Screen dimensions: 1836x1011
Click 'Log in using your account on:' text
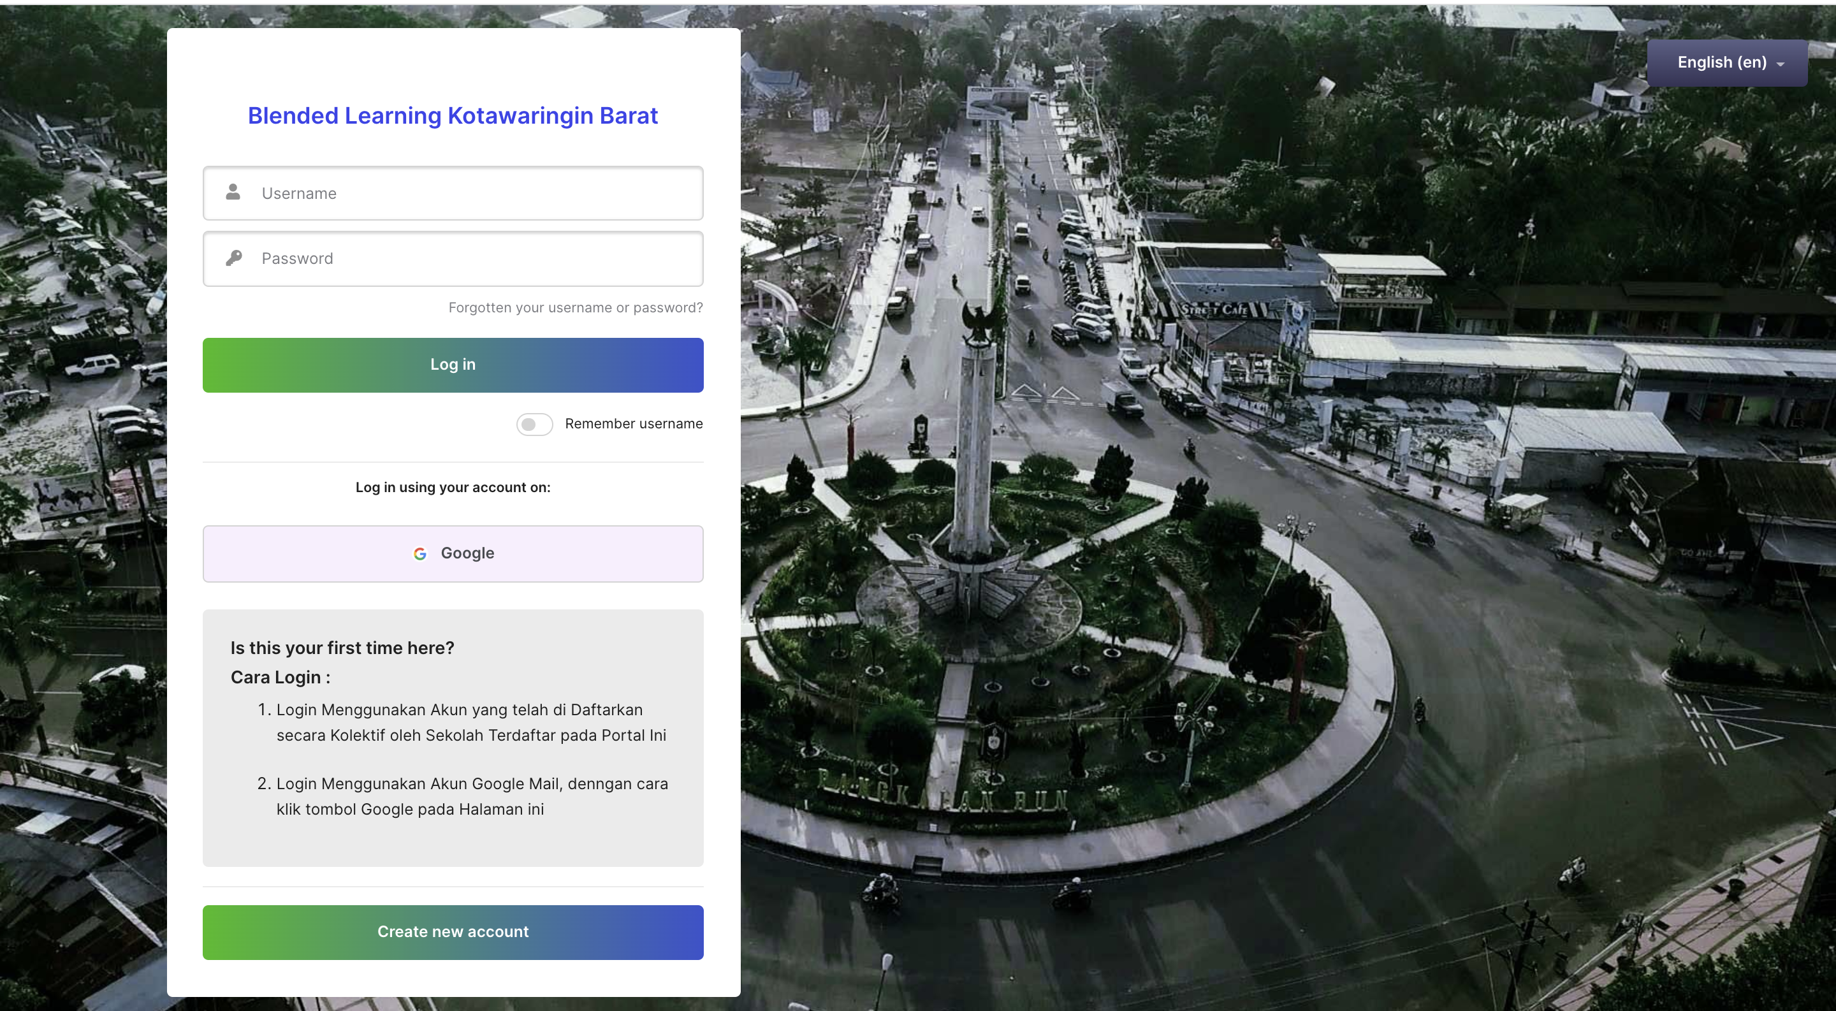(x=453, y=487)
